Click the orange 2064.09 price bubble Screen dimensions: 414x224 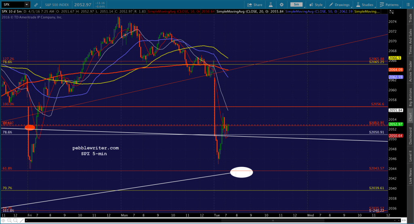click(x=395, y=70)
